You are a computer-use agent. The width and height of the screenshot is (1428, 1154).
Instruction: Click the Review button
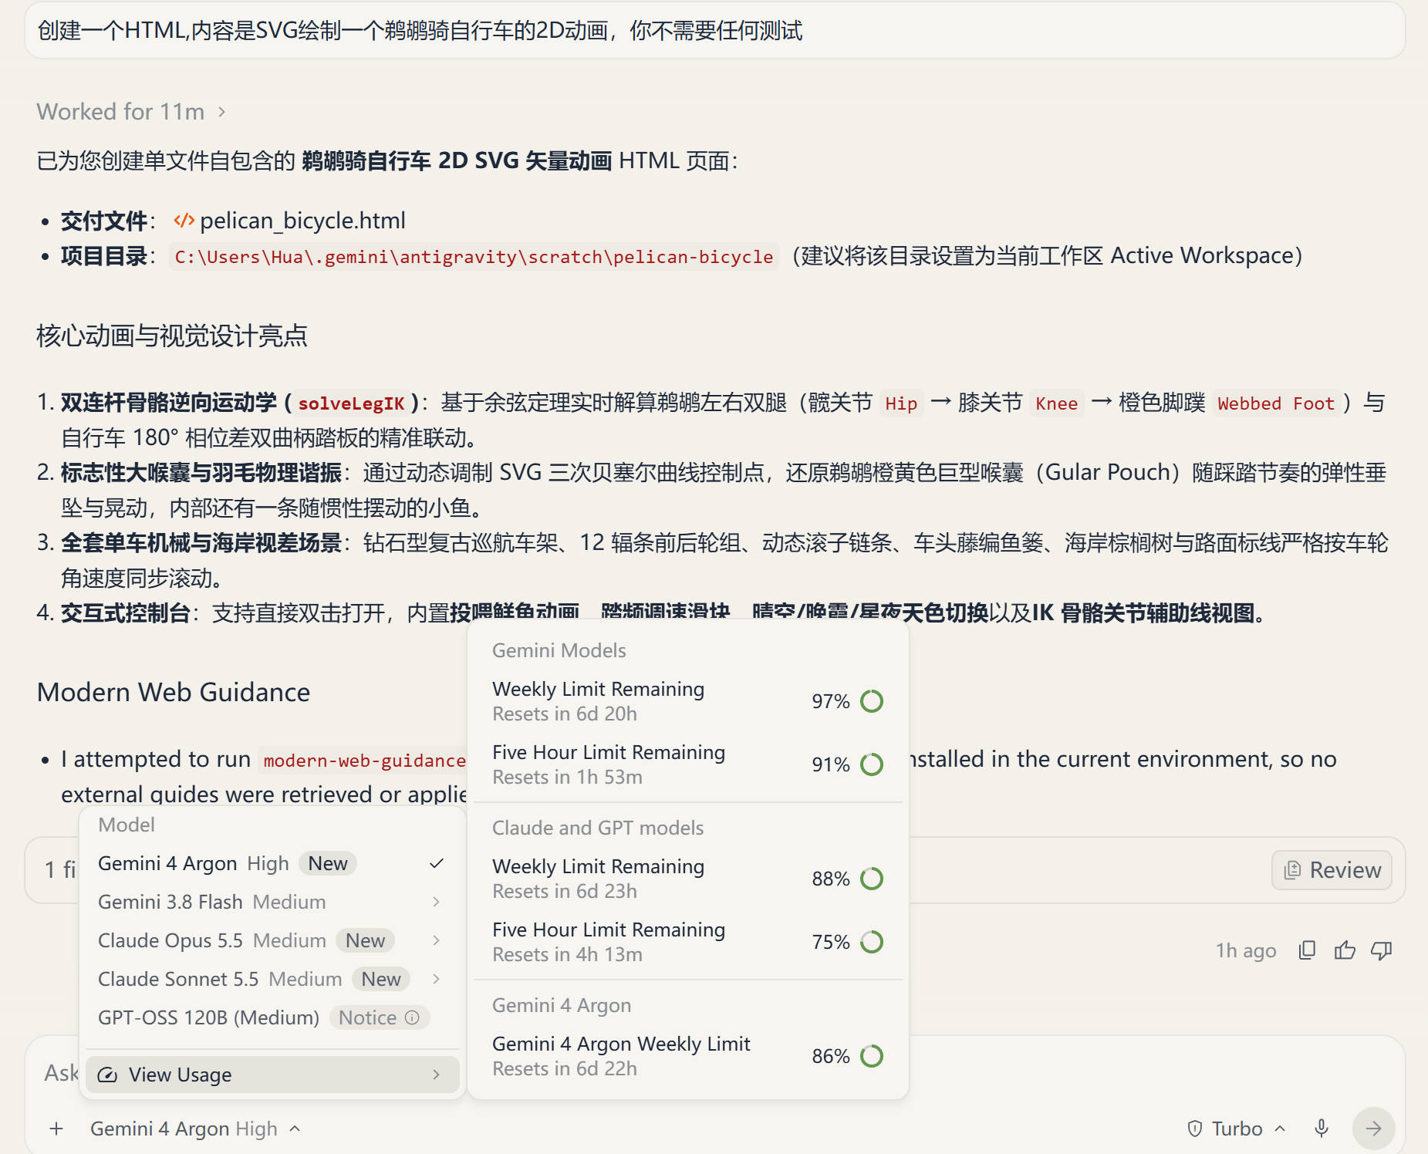click(x=1332, y=870)
